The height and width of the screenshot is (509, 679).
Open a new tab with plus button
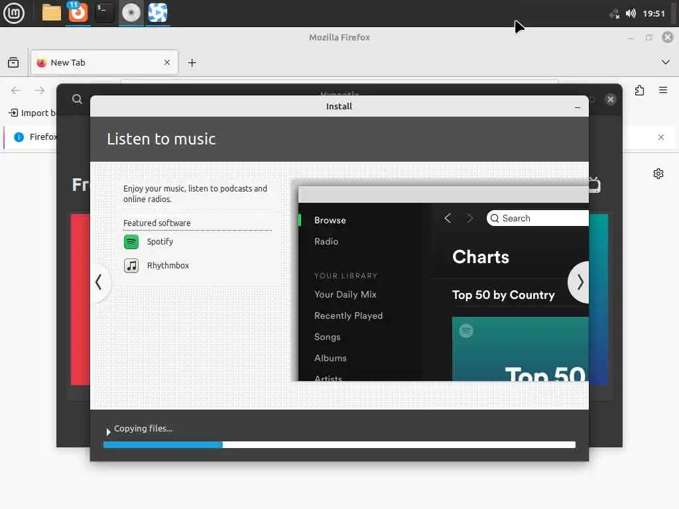(x=192, y=63)
